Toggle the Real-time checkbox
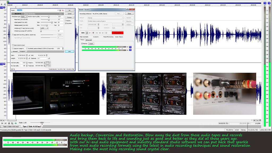 pyautogui.click(x=66, y=23)
